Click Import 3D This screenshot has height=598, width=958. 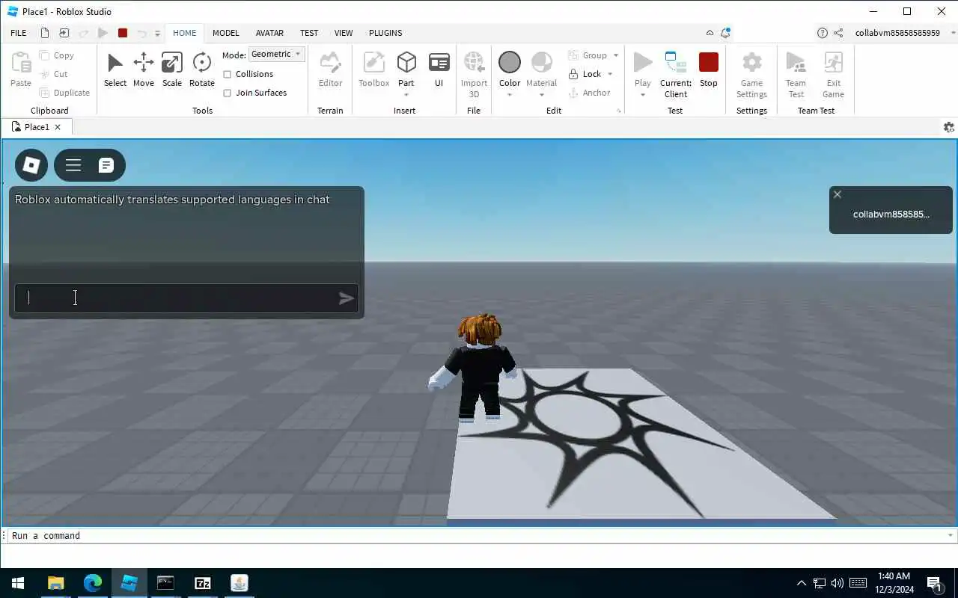coord(474,75)
